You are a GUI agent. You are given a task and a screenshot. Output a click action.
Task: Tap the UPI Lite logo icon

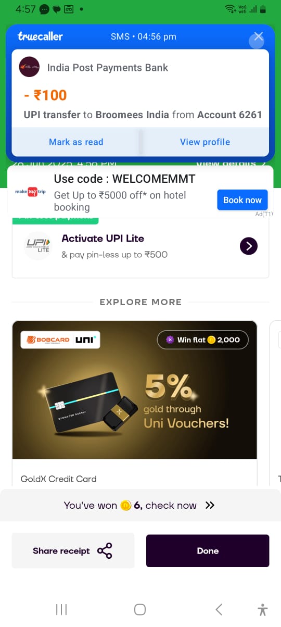tap(39, 246)
